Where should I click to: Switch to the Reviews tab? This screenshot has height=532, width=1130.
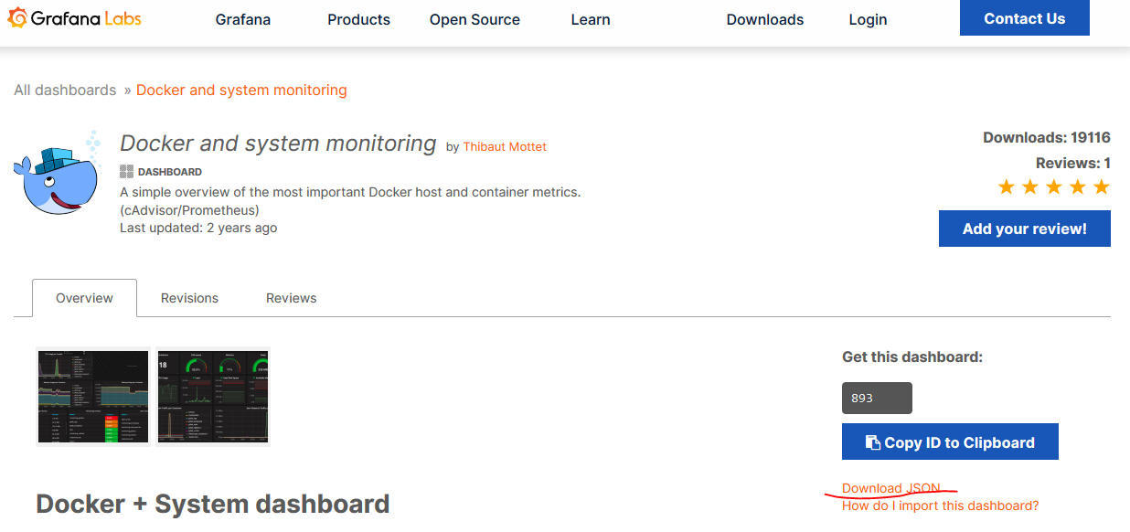pyautogui.click(x=292, y=298)
